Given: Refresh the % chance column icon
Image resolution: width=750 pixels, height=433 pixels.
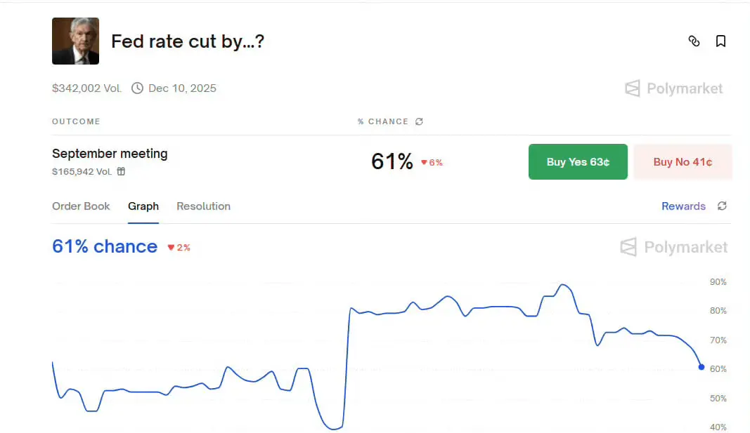Looking at the screenshot, I should pyautogui.click(x=419, y=121).
